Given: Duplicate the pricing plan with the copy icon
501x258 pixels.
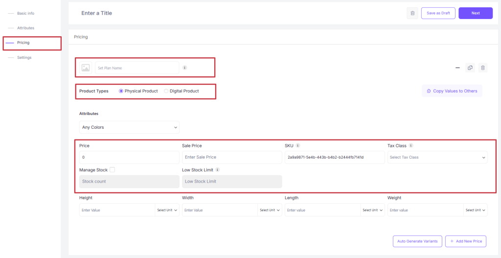Looking at the screenshot, I should [470, 68].
